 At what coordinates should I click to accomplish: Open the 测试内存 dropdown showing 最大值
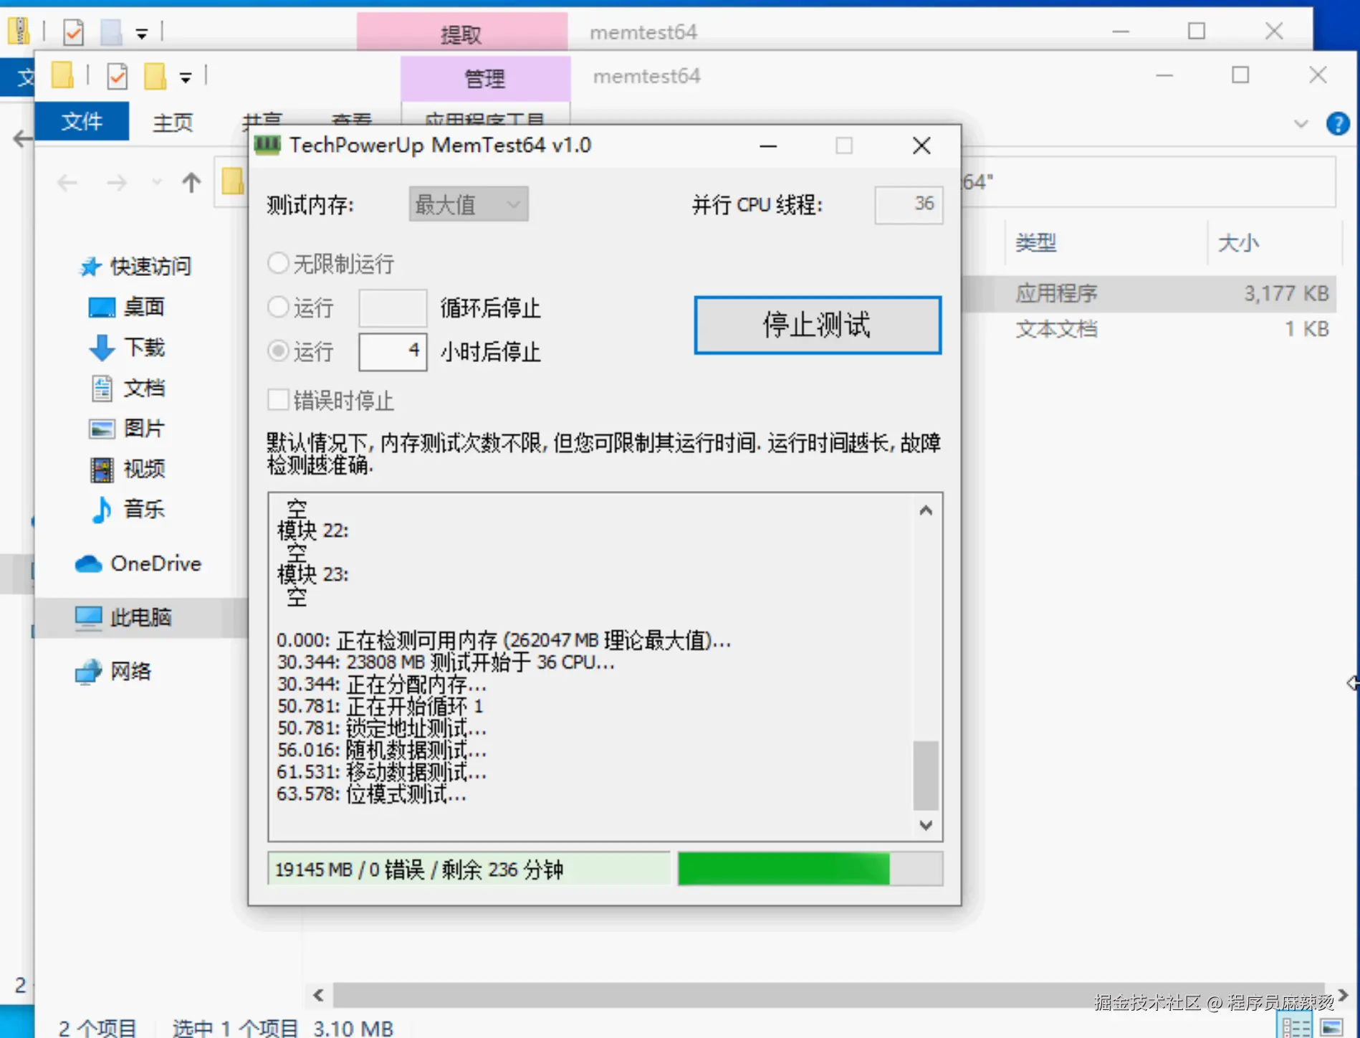coord(466,204)
